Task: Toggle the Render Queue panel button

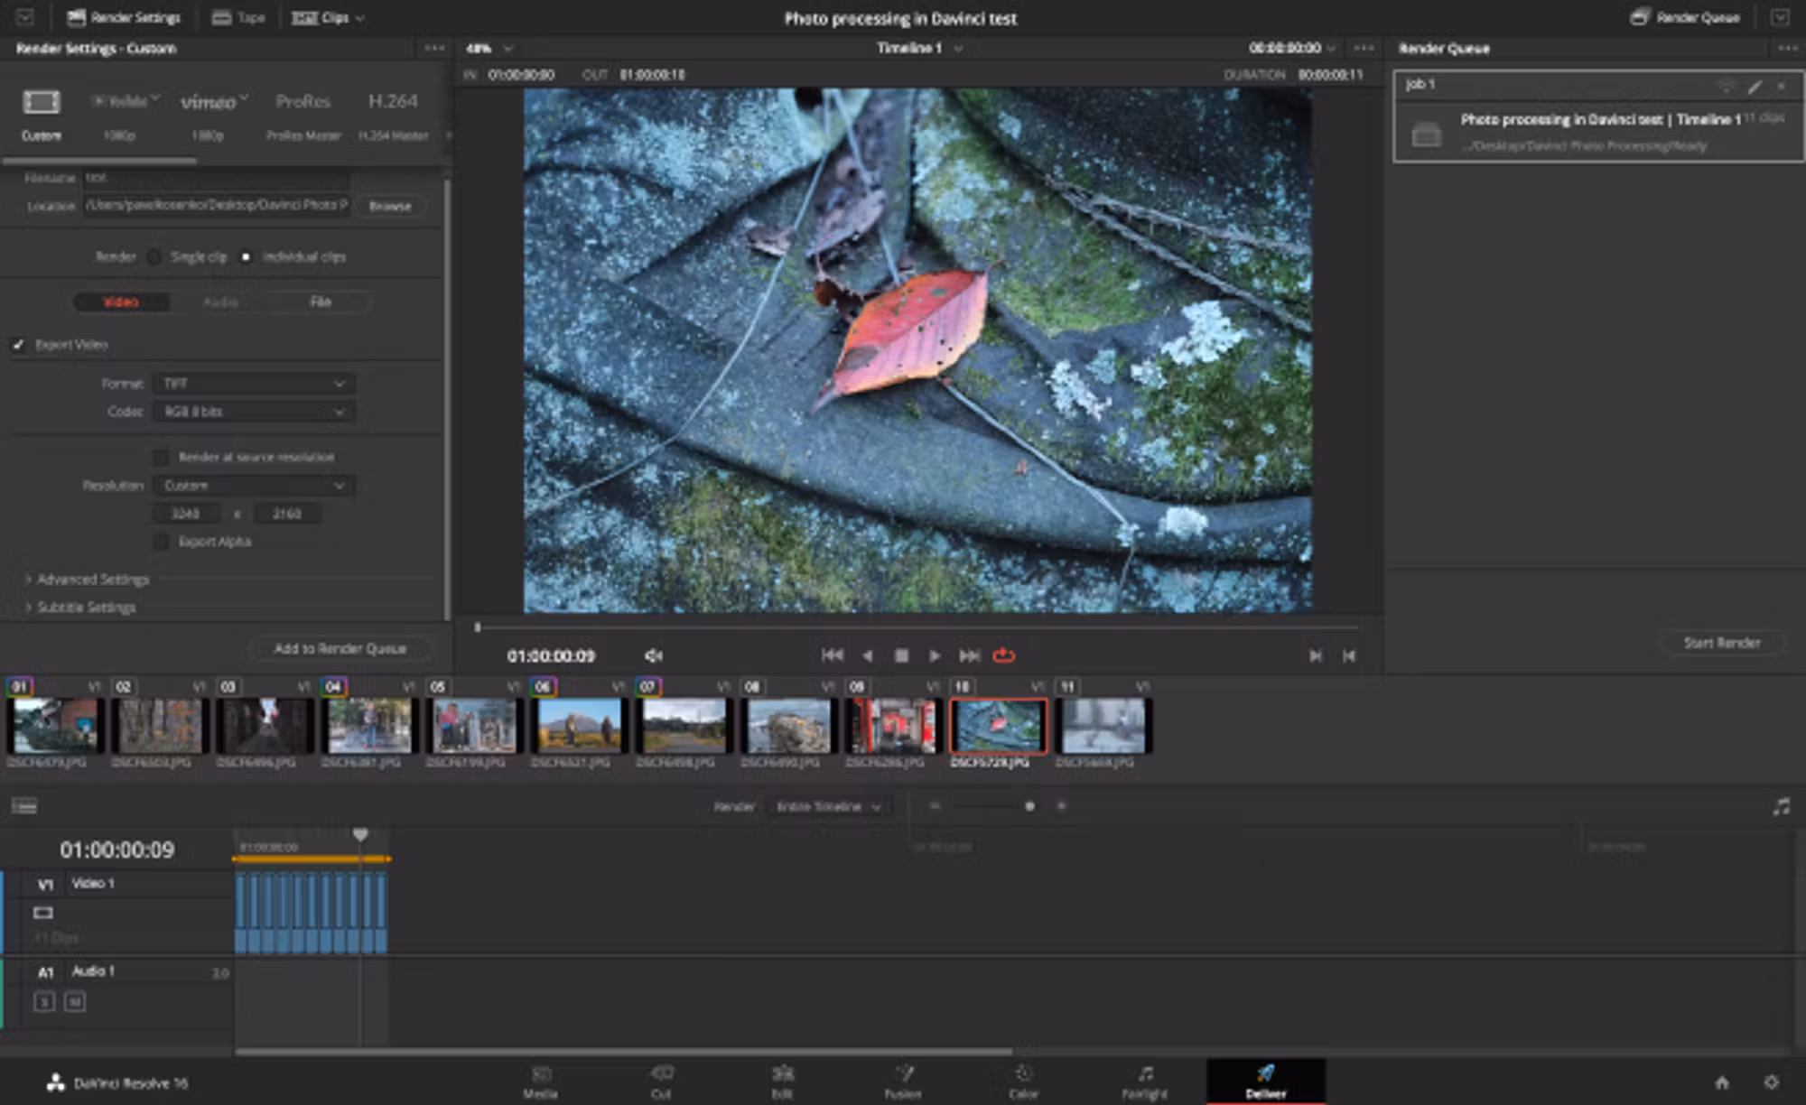Action: 1686,17
